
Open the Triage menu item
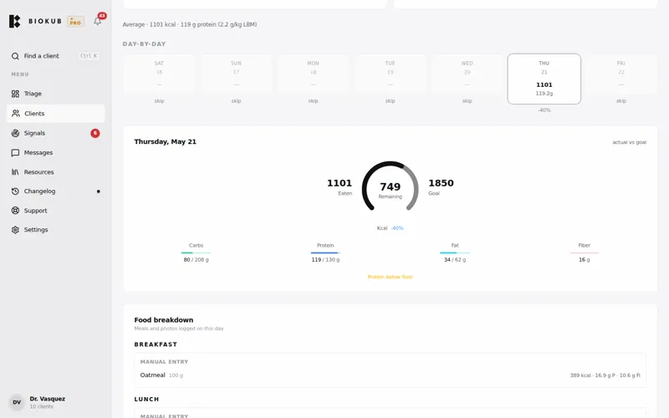pyautogui.click(x=55, y=94)
